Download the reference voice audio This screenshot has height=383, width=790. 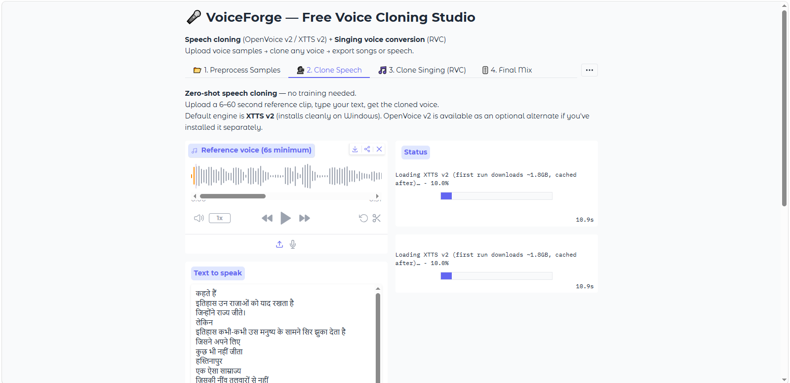coord(355,149)
